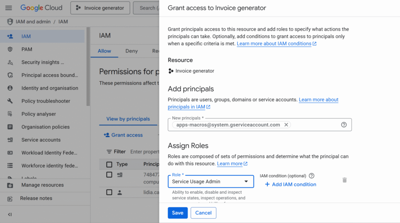Select the checkbox for the lidia user row
The width and height of the screenshot is (400, 223).
tap(109, 192)
